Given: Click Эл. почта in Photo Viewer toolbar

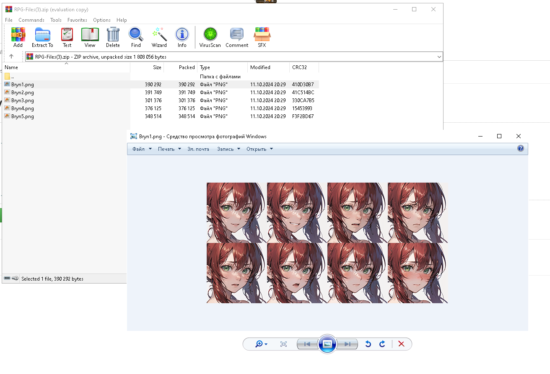Looking at the screenshot, I should coord(198,149).
